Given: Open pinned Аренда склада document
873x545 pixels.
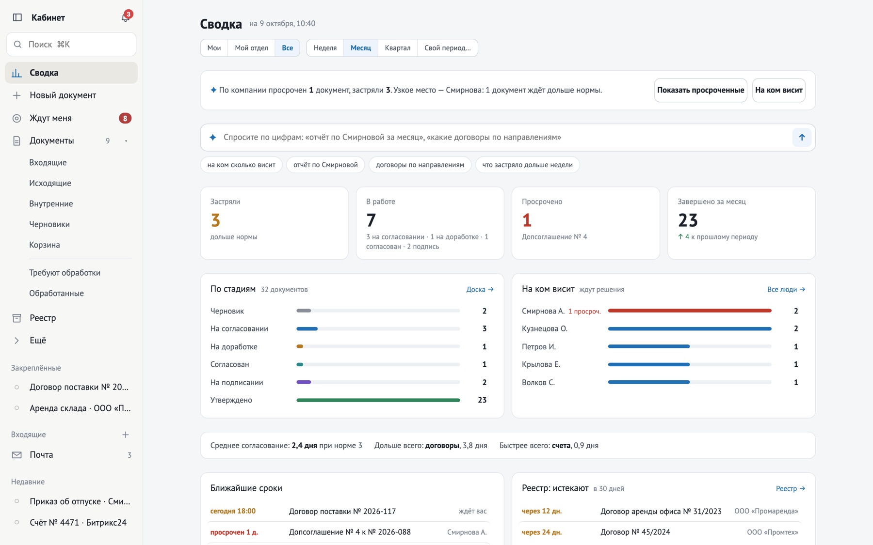Looking at the screenshot, I should [71, 408].
